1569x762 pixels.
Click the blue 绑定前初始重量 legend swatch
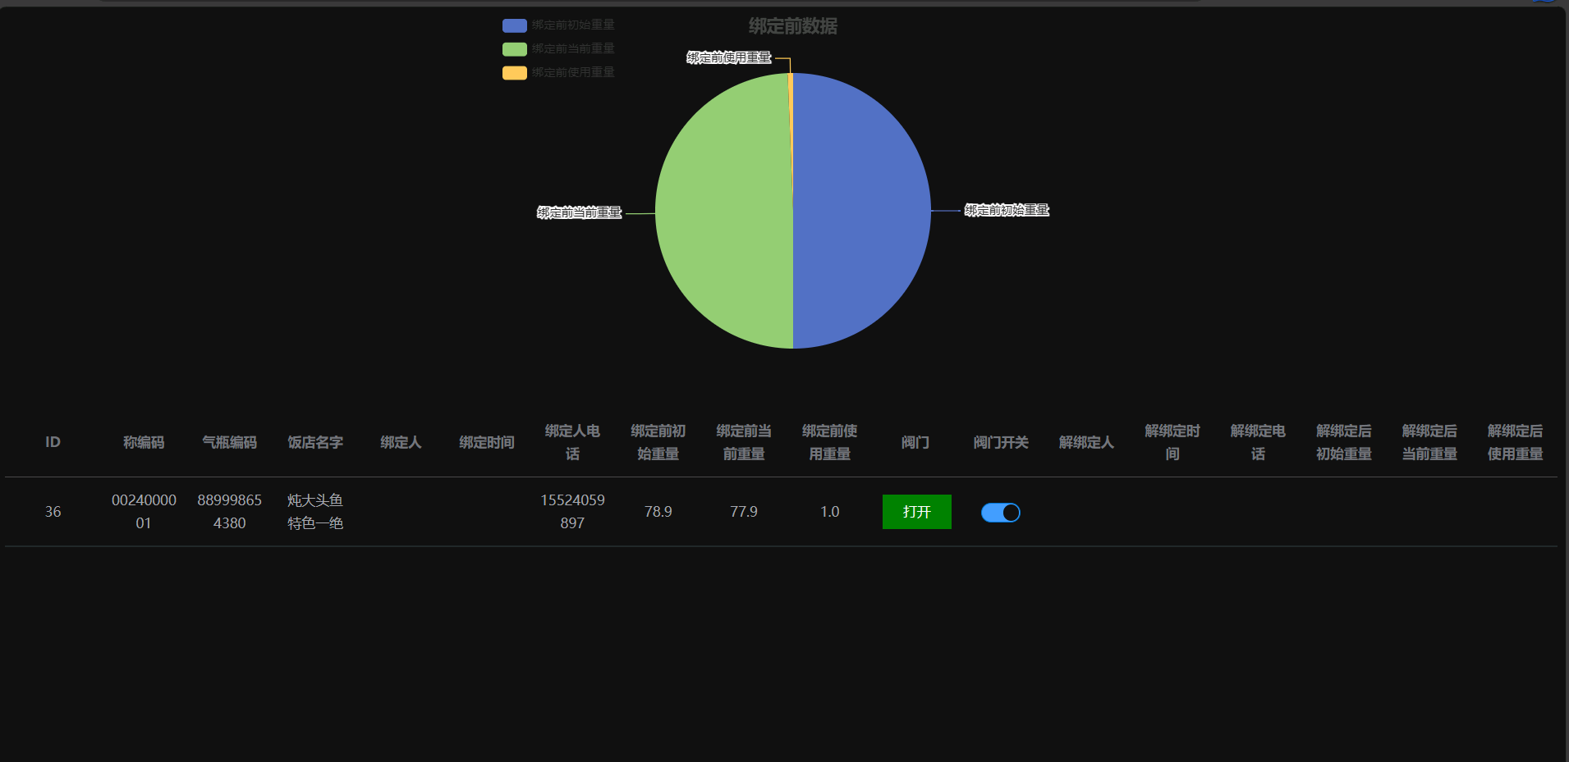pyautogui.click(x=514, y=25)
